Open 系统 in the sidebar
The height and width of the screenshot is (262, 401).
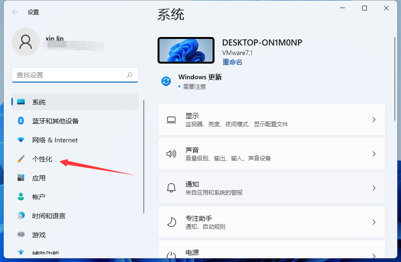[39, 102]
